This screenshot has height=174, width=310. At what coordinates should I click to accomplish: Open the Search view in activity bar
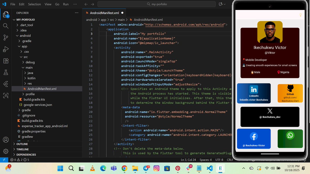(6, 26)
